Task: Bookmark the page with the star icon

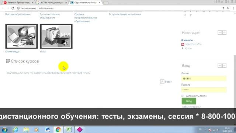Action: click(228, 8)
